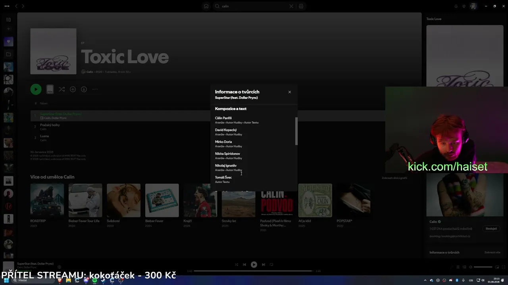
Task: Open the three-dot app menu at top left
Action: [7, 6]
